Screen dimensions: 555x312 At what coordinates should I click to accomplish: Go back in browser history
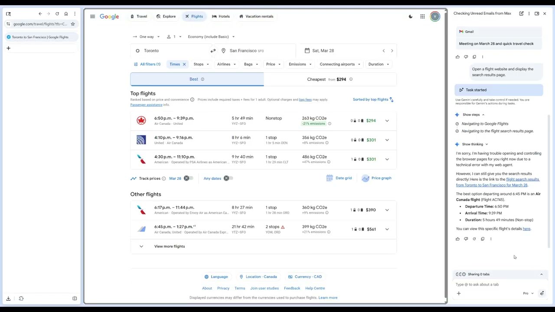click(x=40, y=14)
